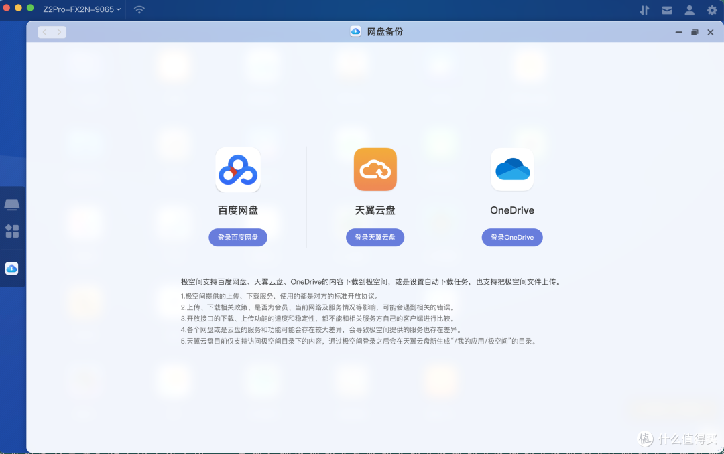This screenshot has height=454, width=724.
Task: Go back with the left arrow
Action: [45, 32]
